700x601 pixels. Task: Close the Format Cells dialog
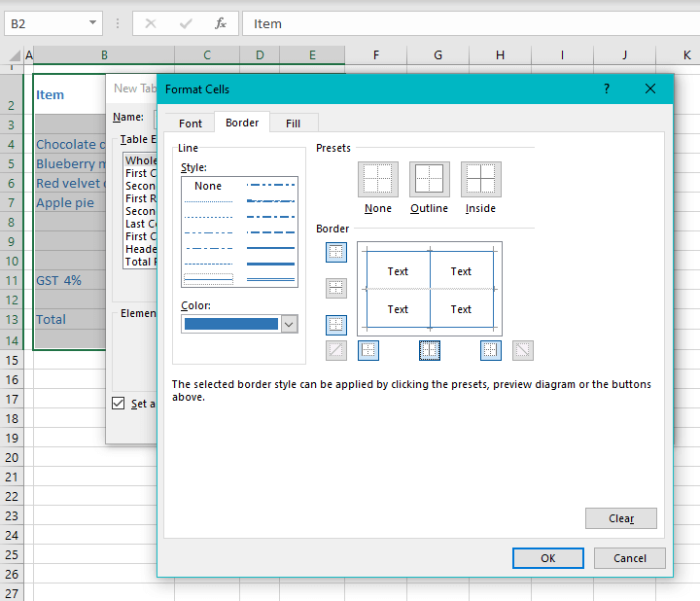(650, 88)
